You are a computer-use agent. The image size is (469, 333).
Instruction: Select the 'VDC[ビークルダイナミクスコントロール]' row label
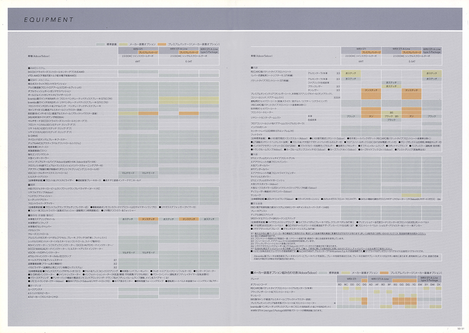(47, 173)
